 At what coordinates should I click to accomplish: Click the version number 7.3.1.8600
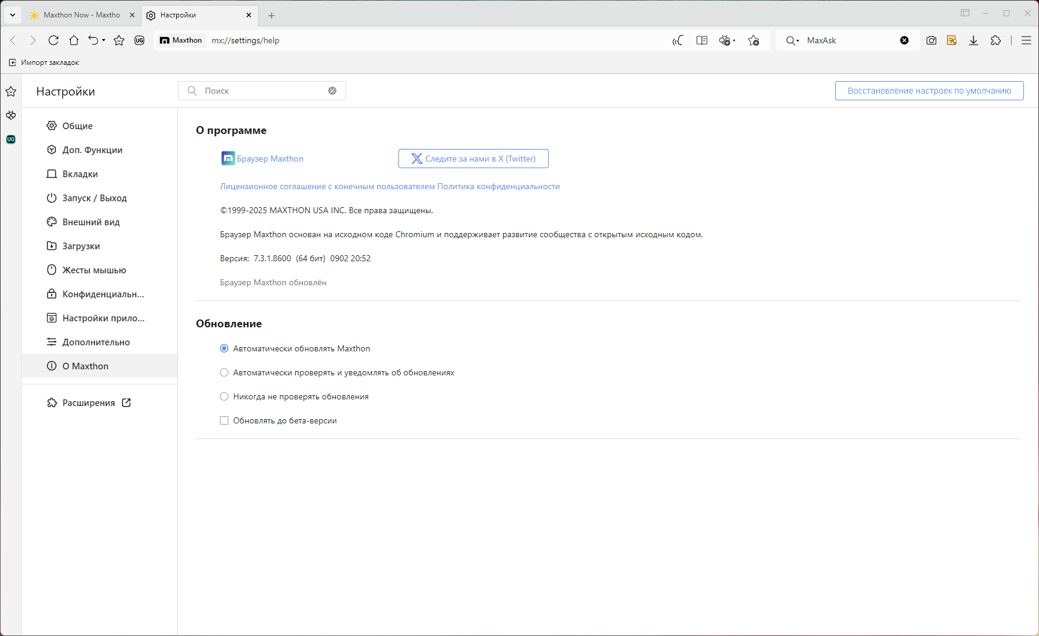tap(272, 258)
